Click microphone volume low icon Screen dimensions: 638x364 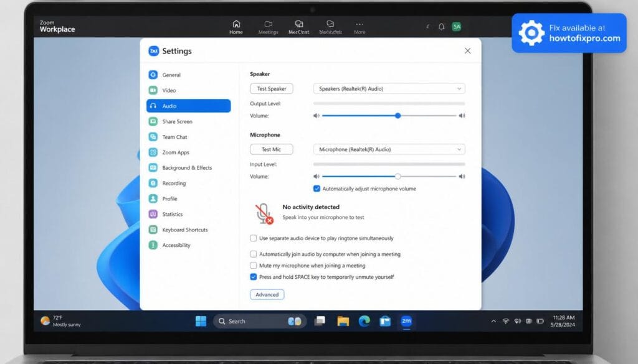coord(316,176)
